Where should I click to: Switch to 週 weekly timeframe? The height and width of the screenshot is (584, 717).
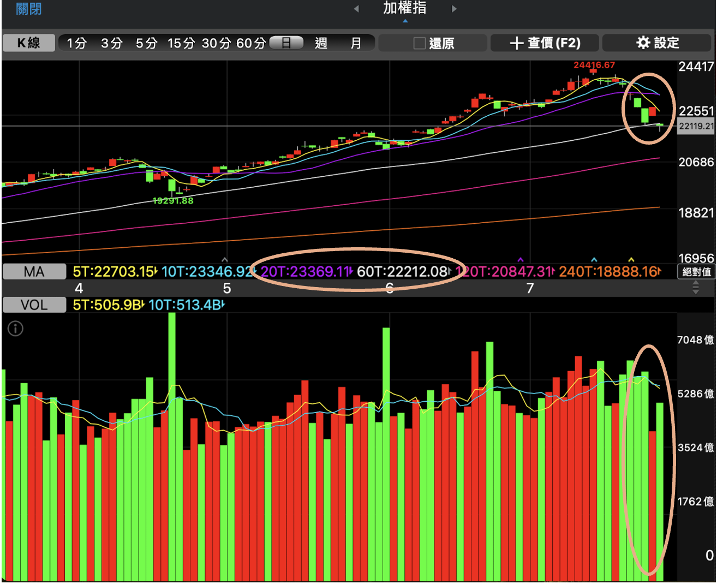click(x=321, y=43)
